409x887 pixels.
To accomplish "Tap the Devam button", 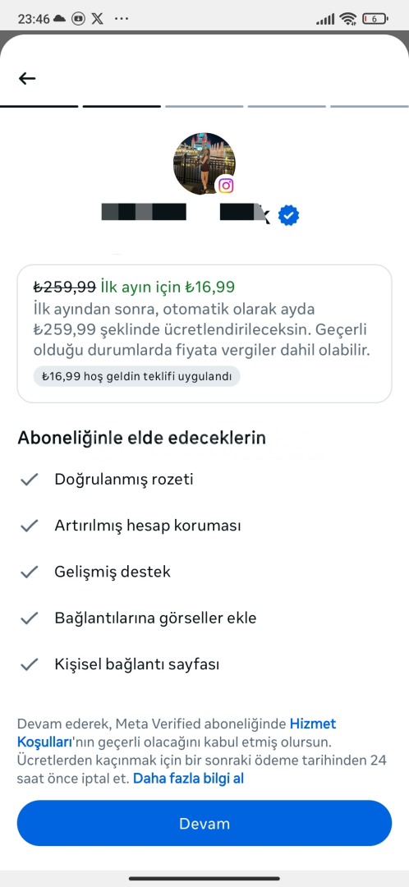I will click(x=204, y=823).
